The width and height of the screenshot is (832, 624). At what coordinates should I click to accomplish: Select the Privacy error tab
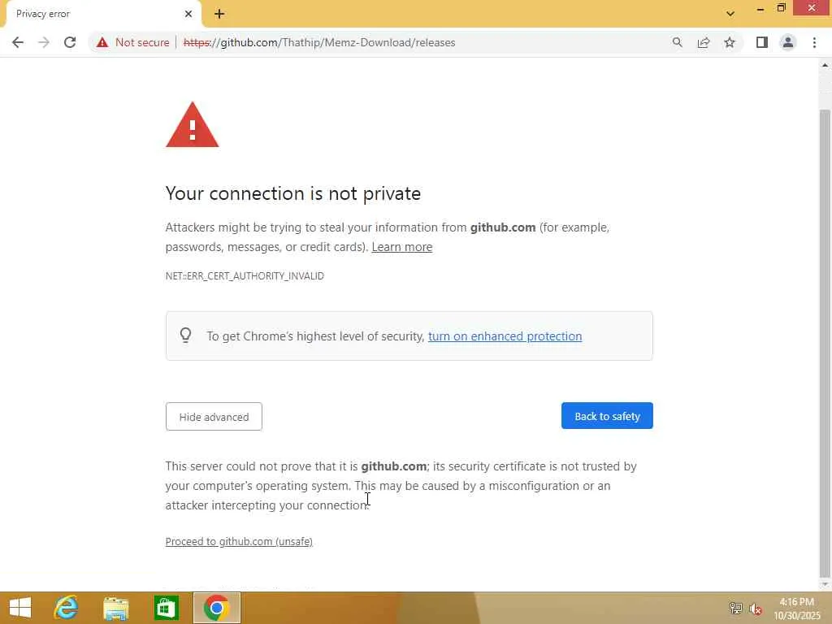[89, 14]
